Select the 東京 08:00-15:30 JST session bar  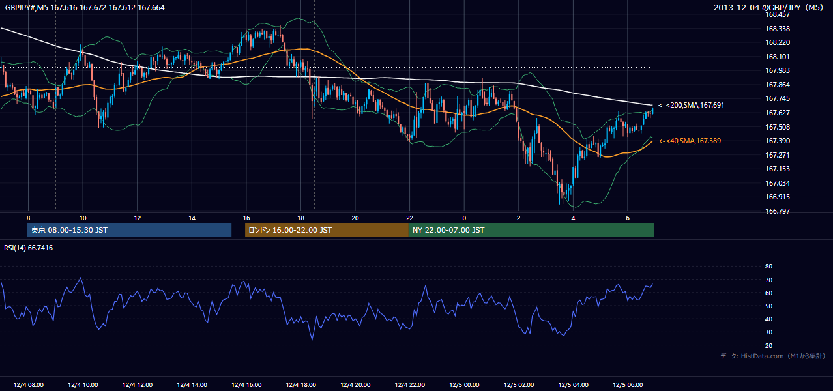(x=130, y=230)
